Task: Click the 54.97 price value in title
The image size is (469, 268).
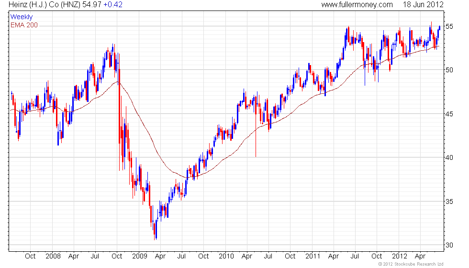Action: click(92, 5)
